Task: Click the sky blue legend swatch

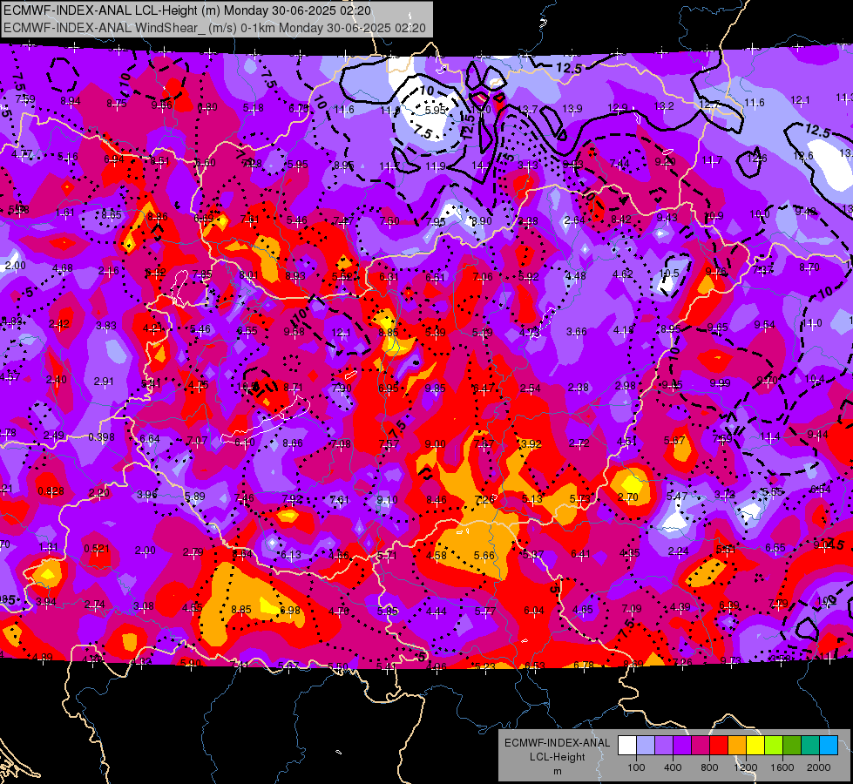Action: [829, 746]
